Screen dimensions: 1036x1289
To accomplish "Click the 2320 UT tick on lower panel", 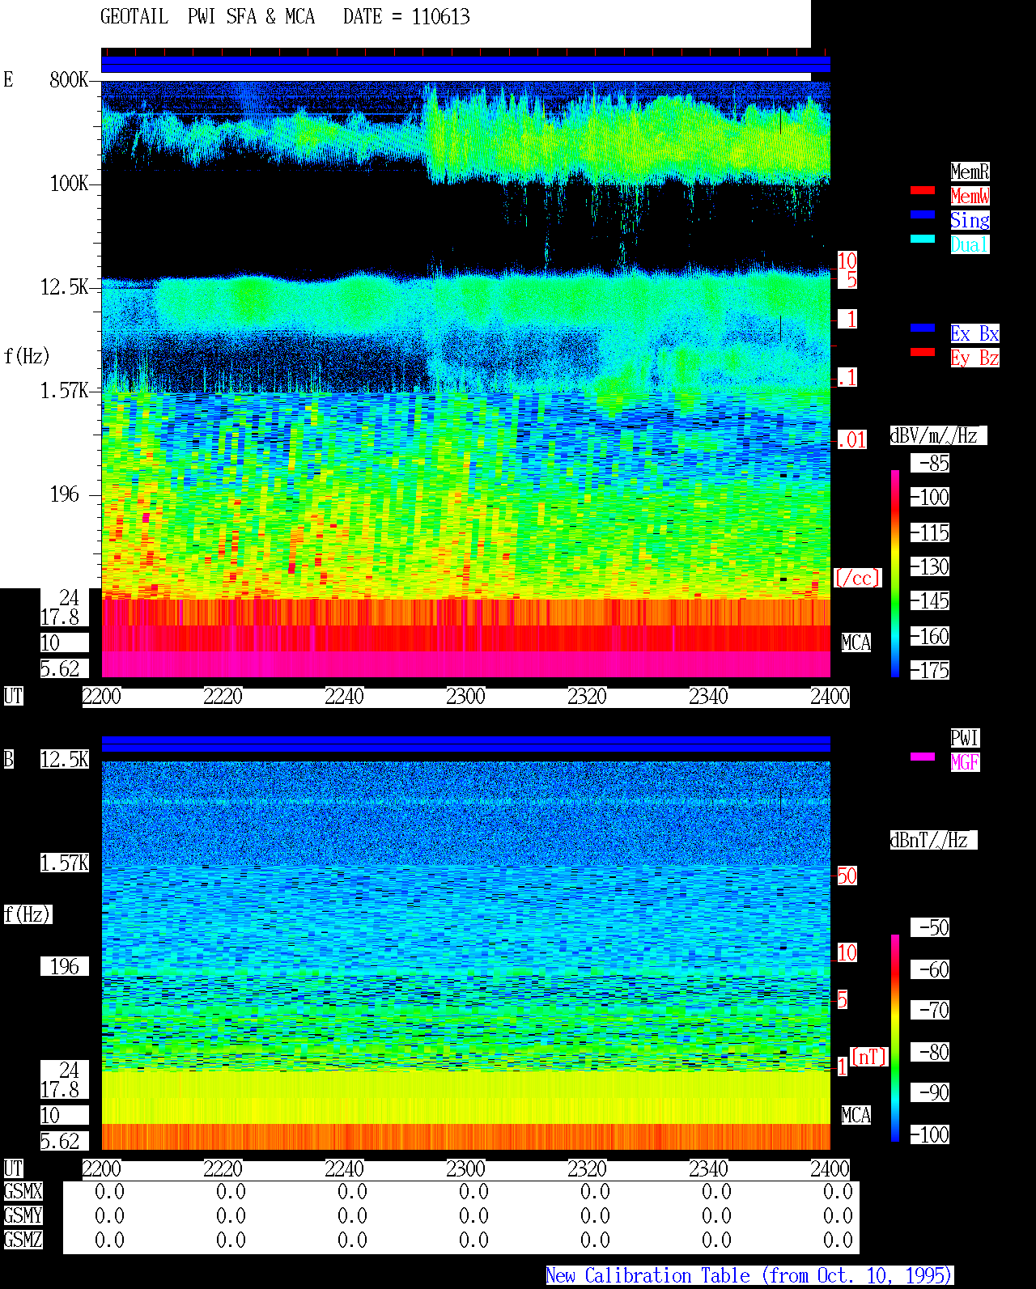I will pos(587,1169).
